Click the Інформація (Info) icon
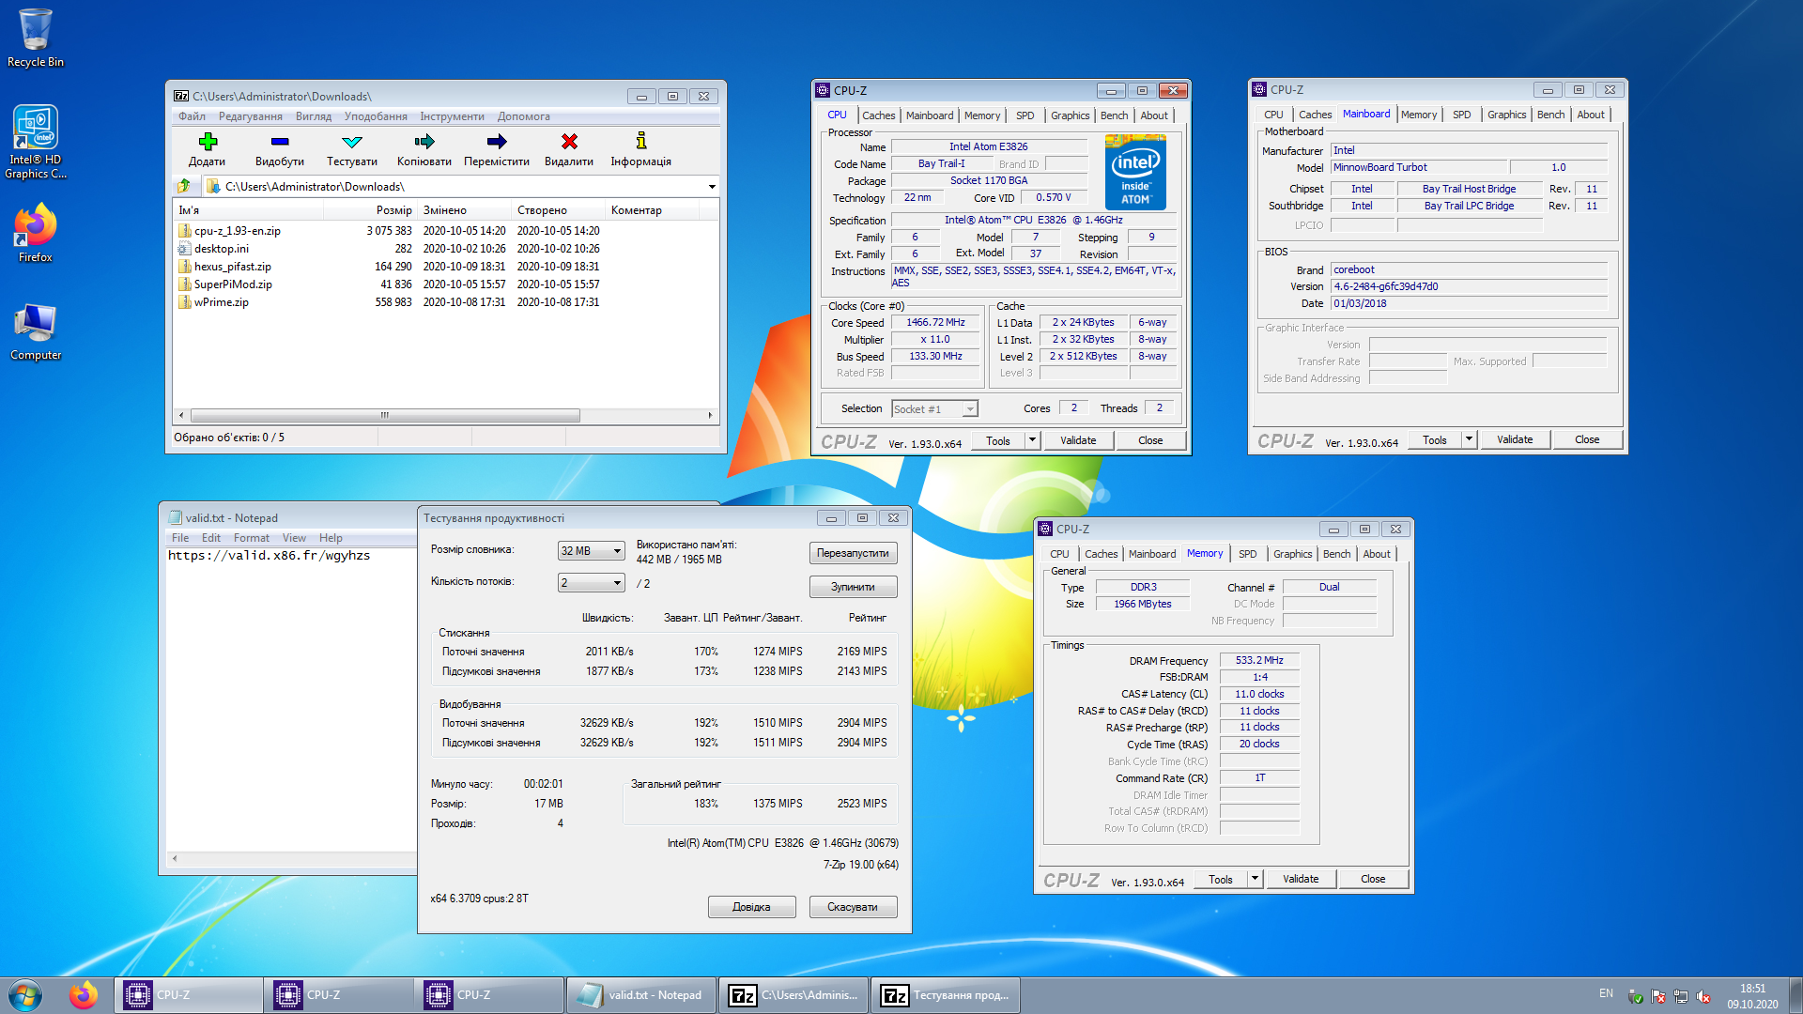Image resolution: width=1803 pixels, height=1014 pixels. point(641,141)
